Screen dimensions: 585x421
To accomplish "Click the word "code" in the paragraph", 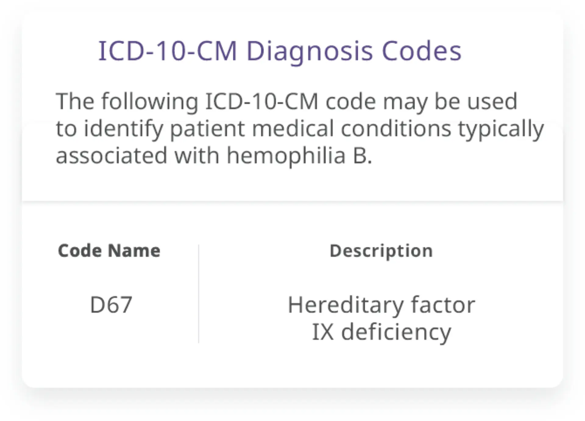I will tap(351, 101).
